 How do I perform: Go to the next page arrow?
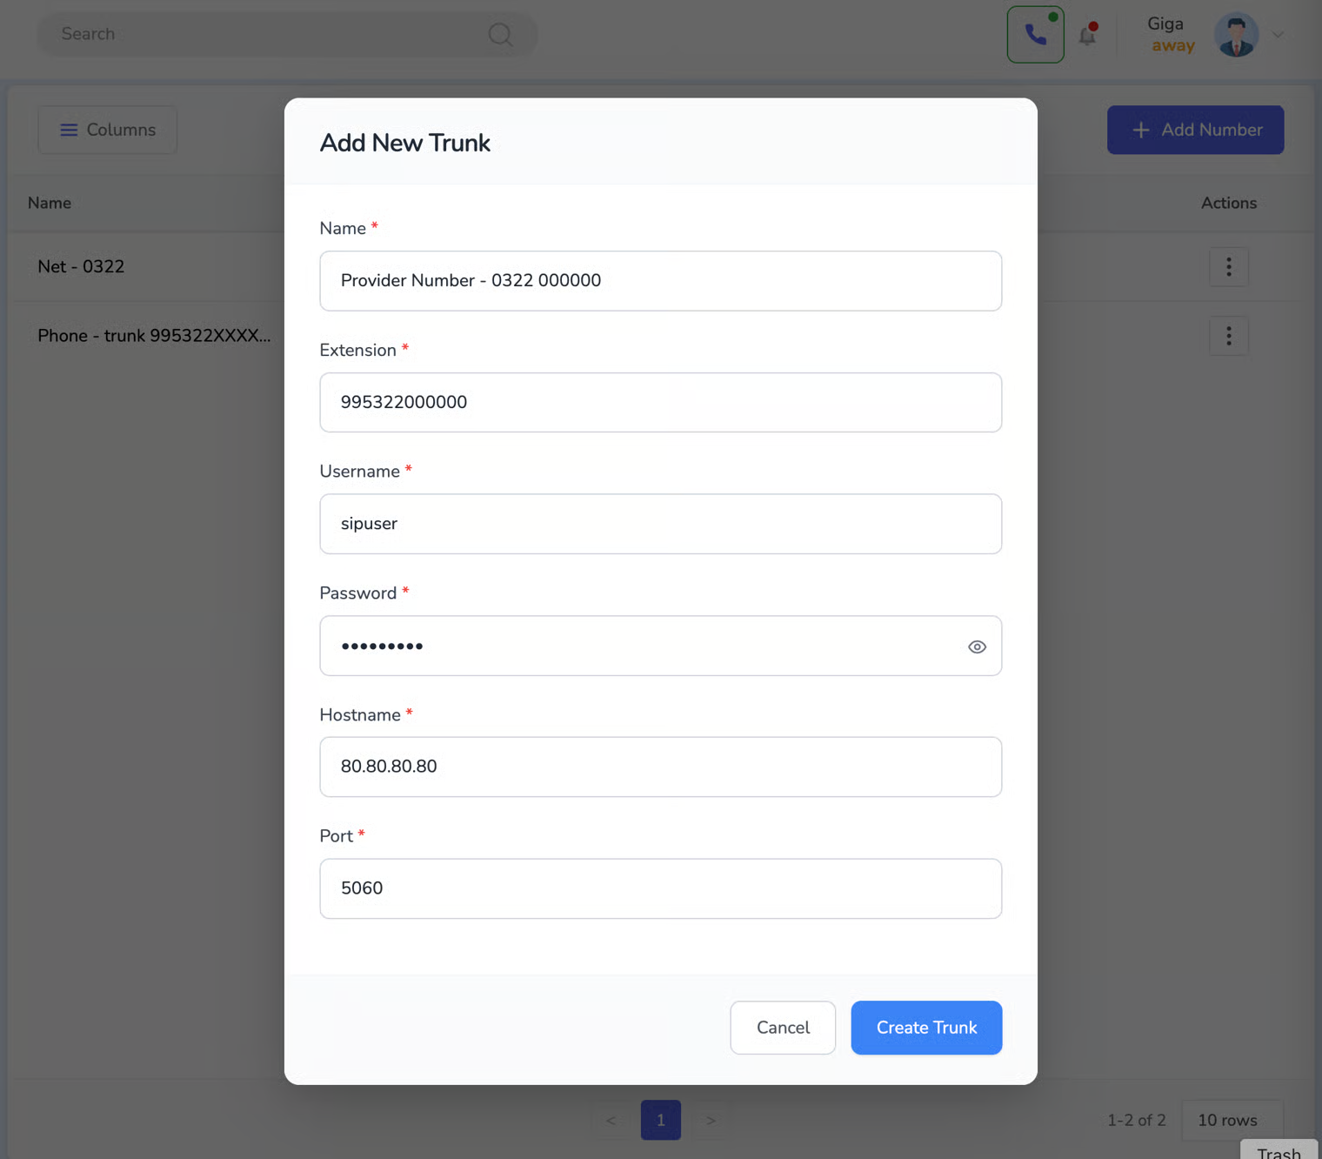click(711, 1120)
